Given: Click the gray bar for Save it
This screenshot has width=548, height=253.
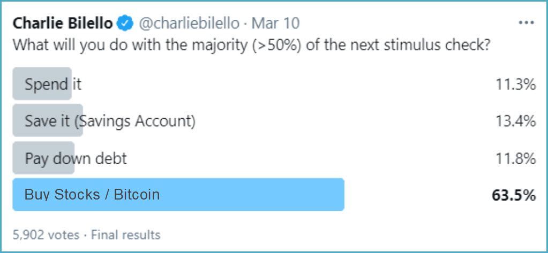Looking at the screenshot, I should [x=47, y=121].
